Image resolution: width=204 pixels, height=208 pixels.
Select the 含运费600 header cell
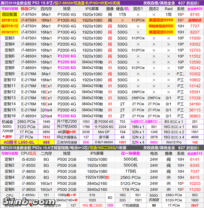(195, 9)
